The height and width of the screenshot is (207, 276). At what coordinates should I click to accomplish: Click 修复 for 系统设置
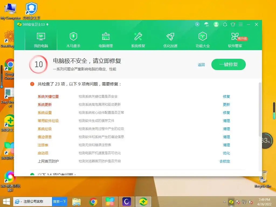[x=226, y=113]
